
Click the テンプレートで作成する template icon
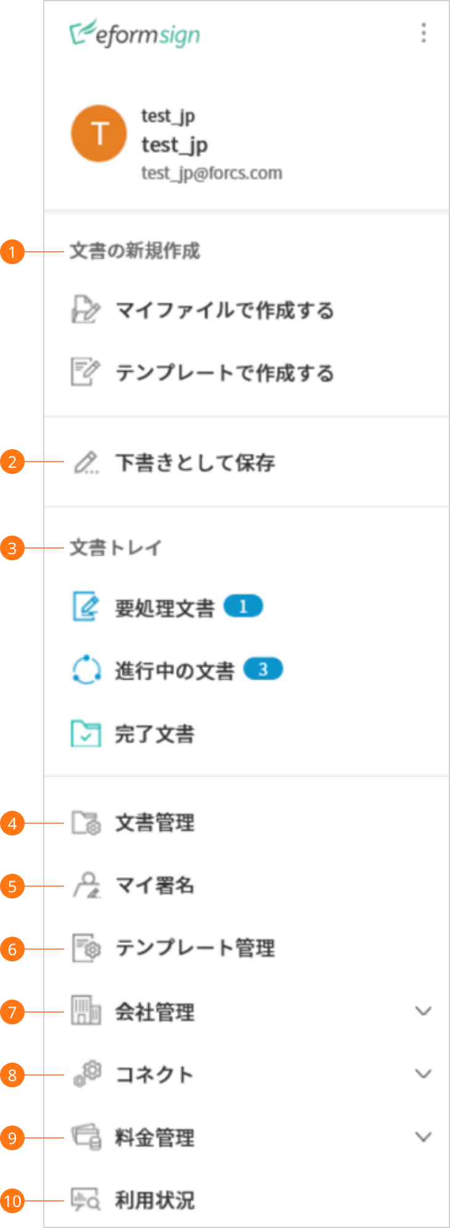pyautogui.click(x=84, y=372)
